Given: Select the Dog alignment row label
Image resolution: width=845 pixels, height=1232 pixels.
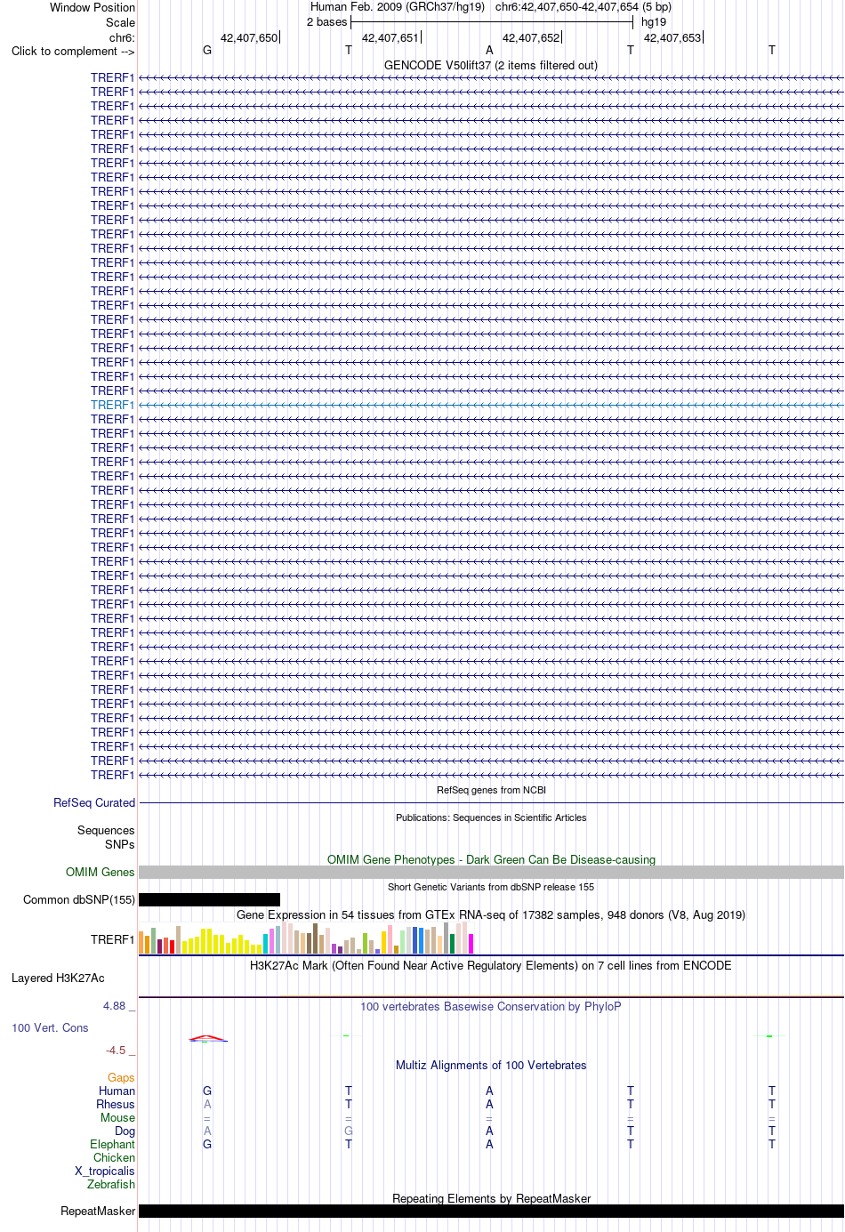Looking at the screenshot, I should tap(125, 1131).
